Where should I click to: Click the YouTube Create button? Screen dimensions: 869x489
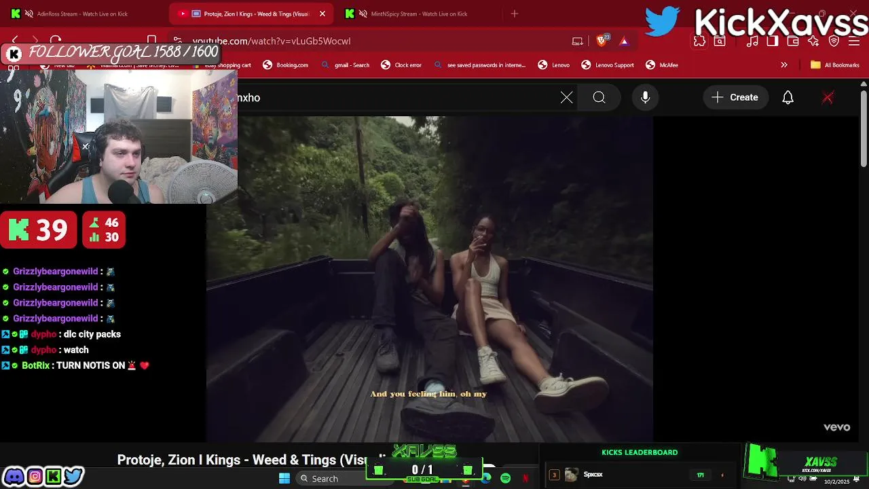735,98
